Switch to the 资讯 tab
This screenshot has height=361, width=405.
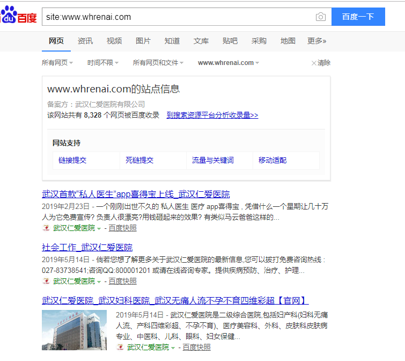pos(85,41)
